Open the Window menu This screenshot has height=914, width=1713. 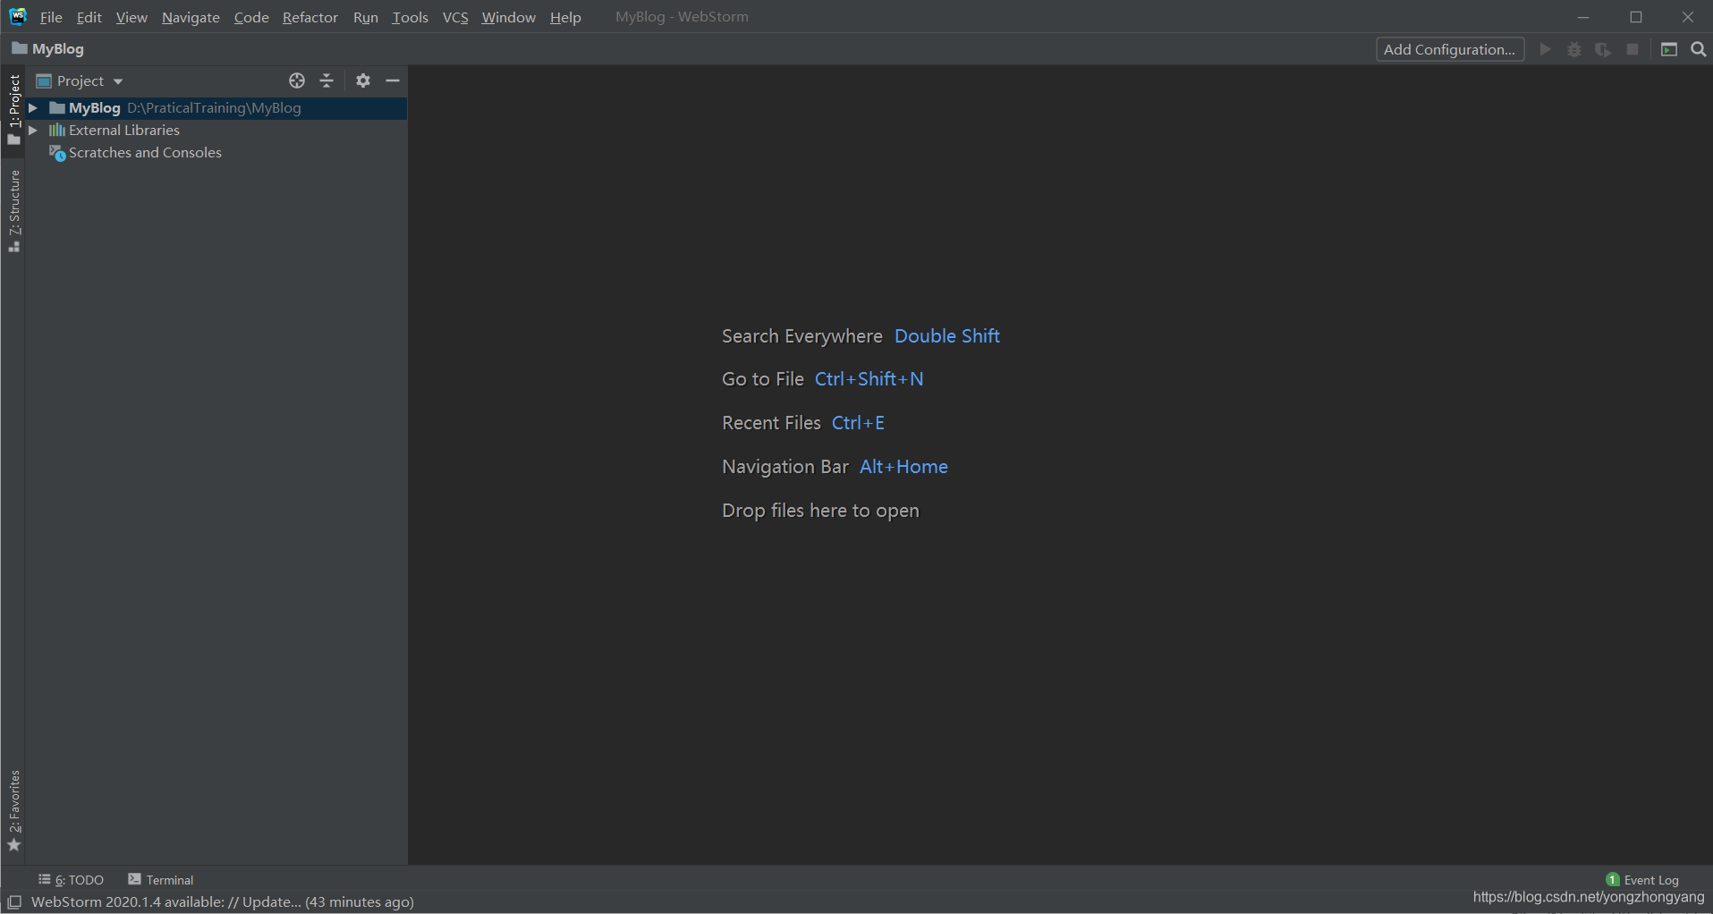tap(508, 17)
